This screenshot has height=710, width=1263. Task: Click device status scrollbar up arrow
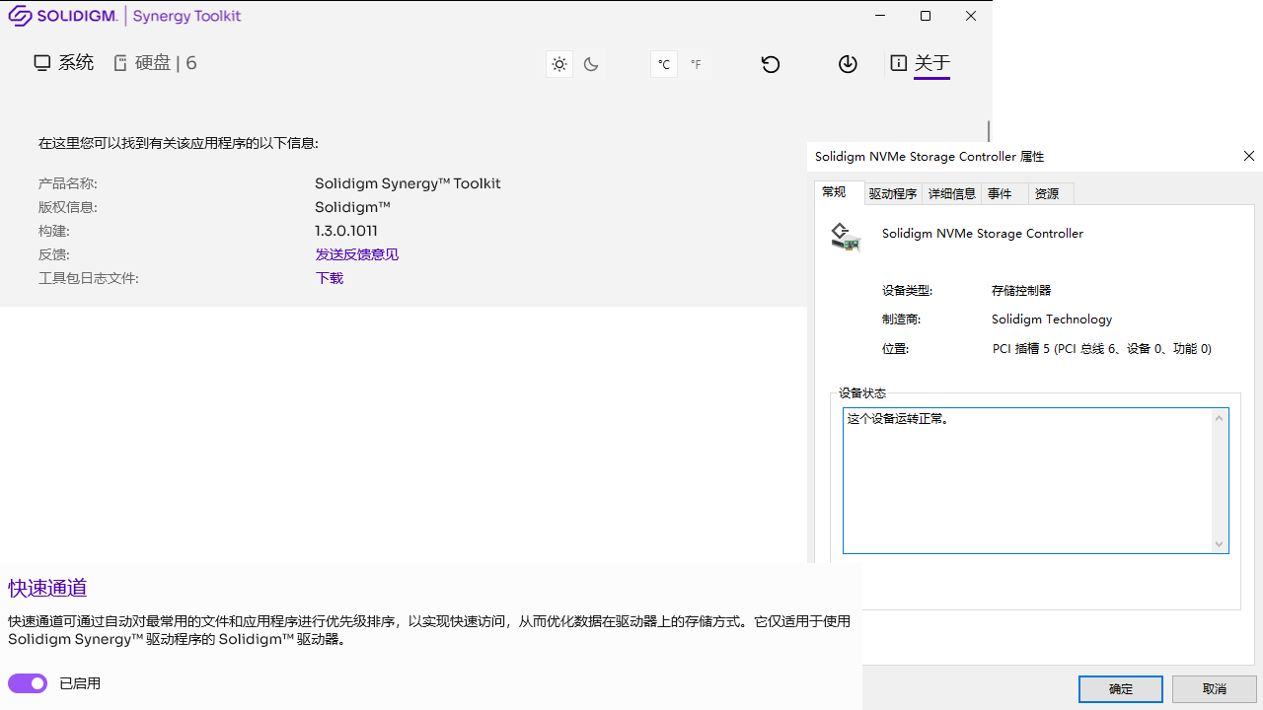[x=1220, y=418]
